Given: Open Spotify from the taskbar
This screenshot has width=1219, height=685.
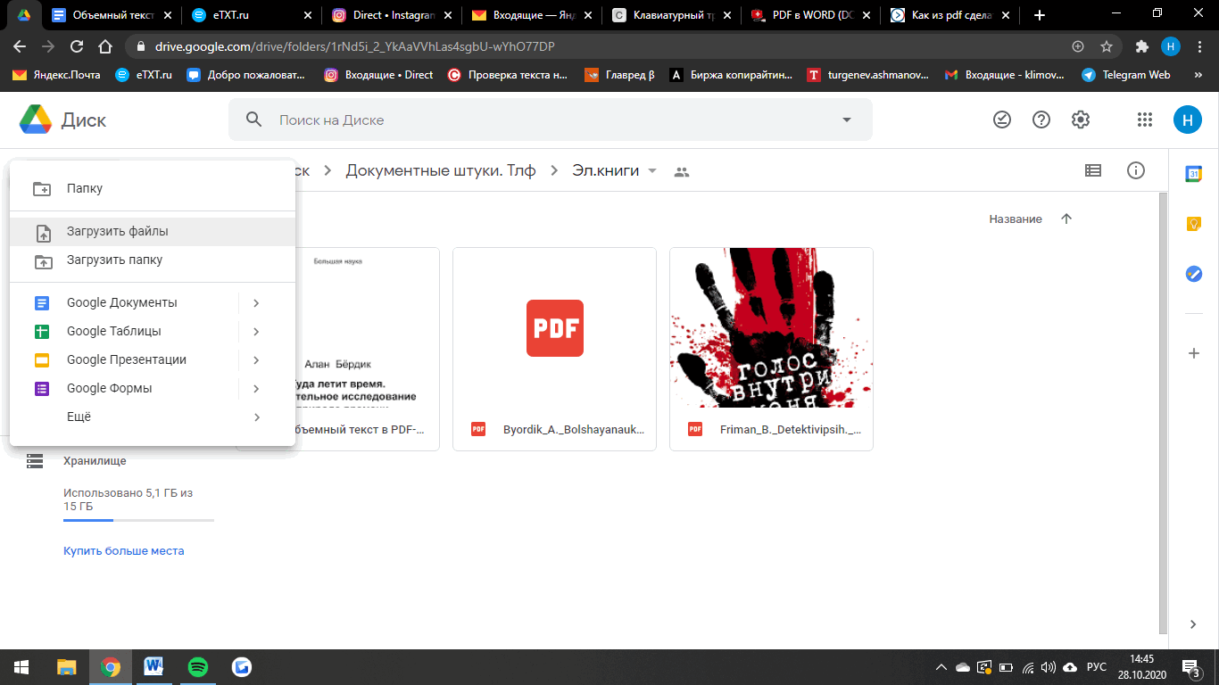Looking at the screenshot, I should coord(198,666).
